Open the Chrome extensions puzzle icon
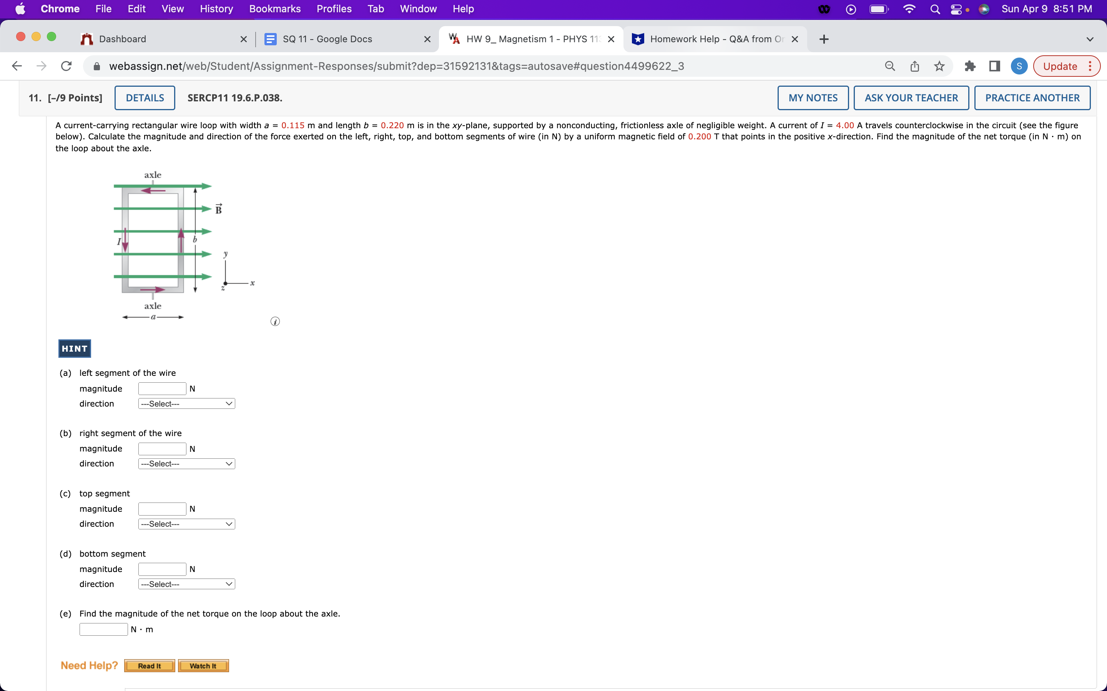 [970, 66]
